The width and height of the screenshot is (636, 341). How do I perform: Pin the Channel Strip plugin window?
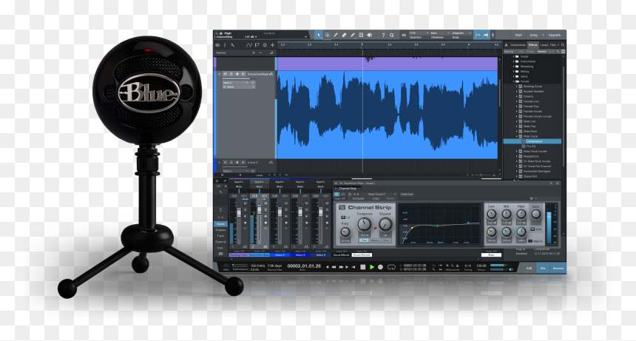551,183
